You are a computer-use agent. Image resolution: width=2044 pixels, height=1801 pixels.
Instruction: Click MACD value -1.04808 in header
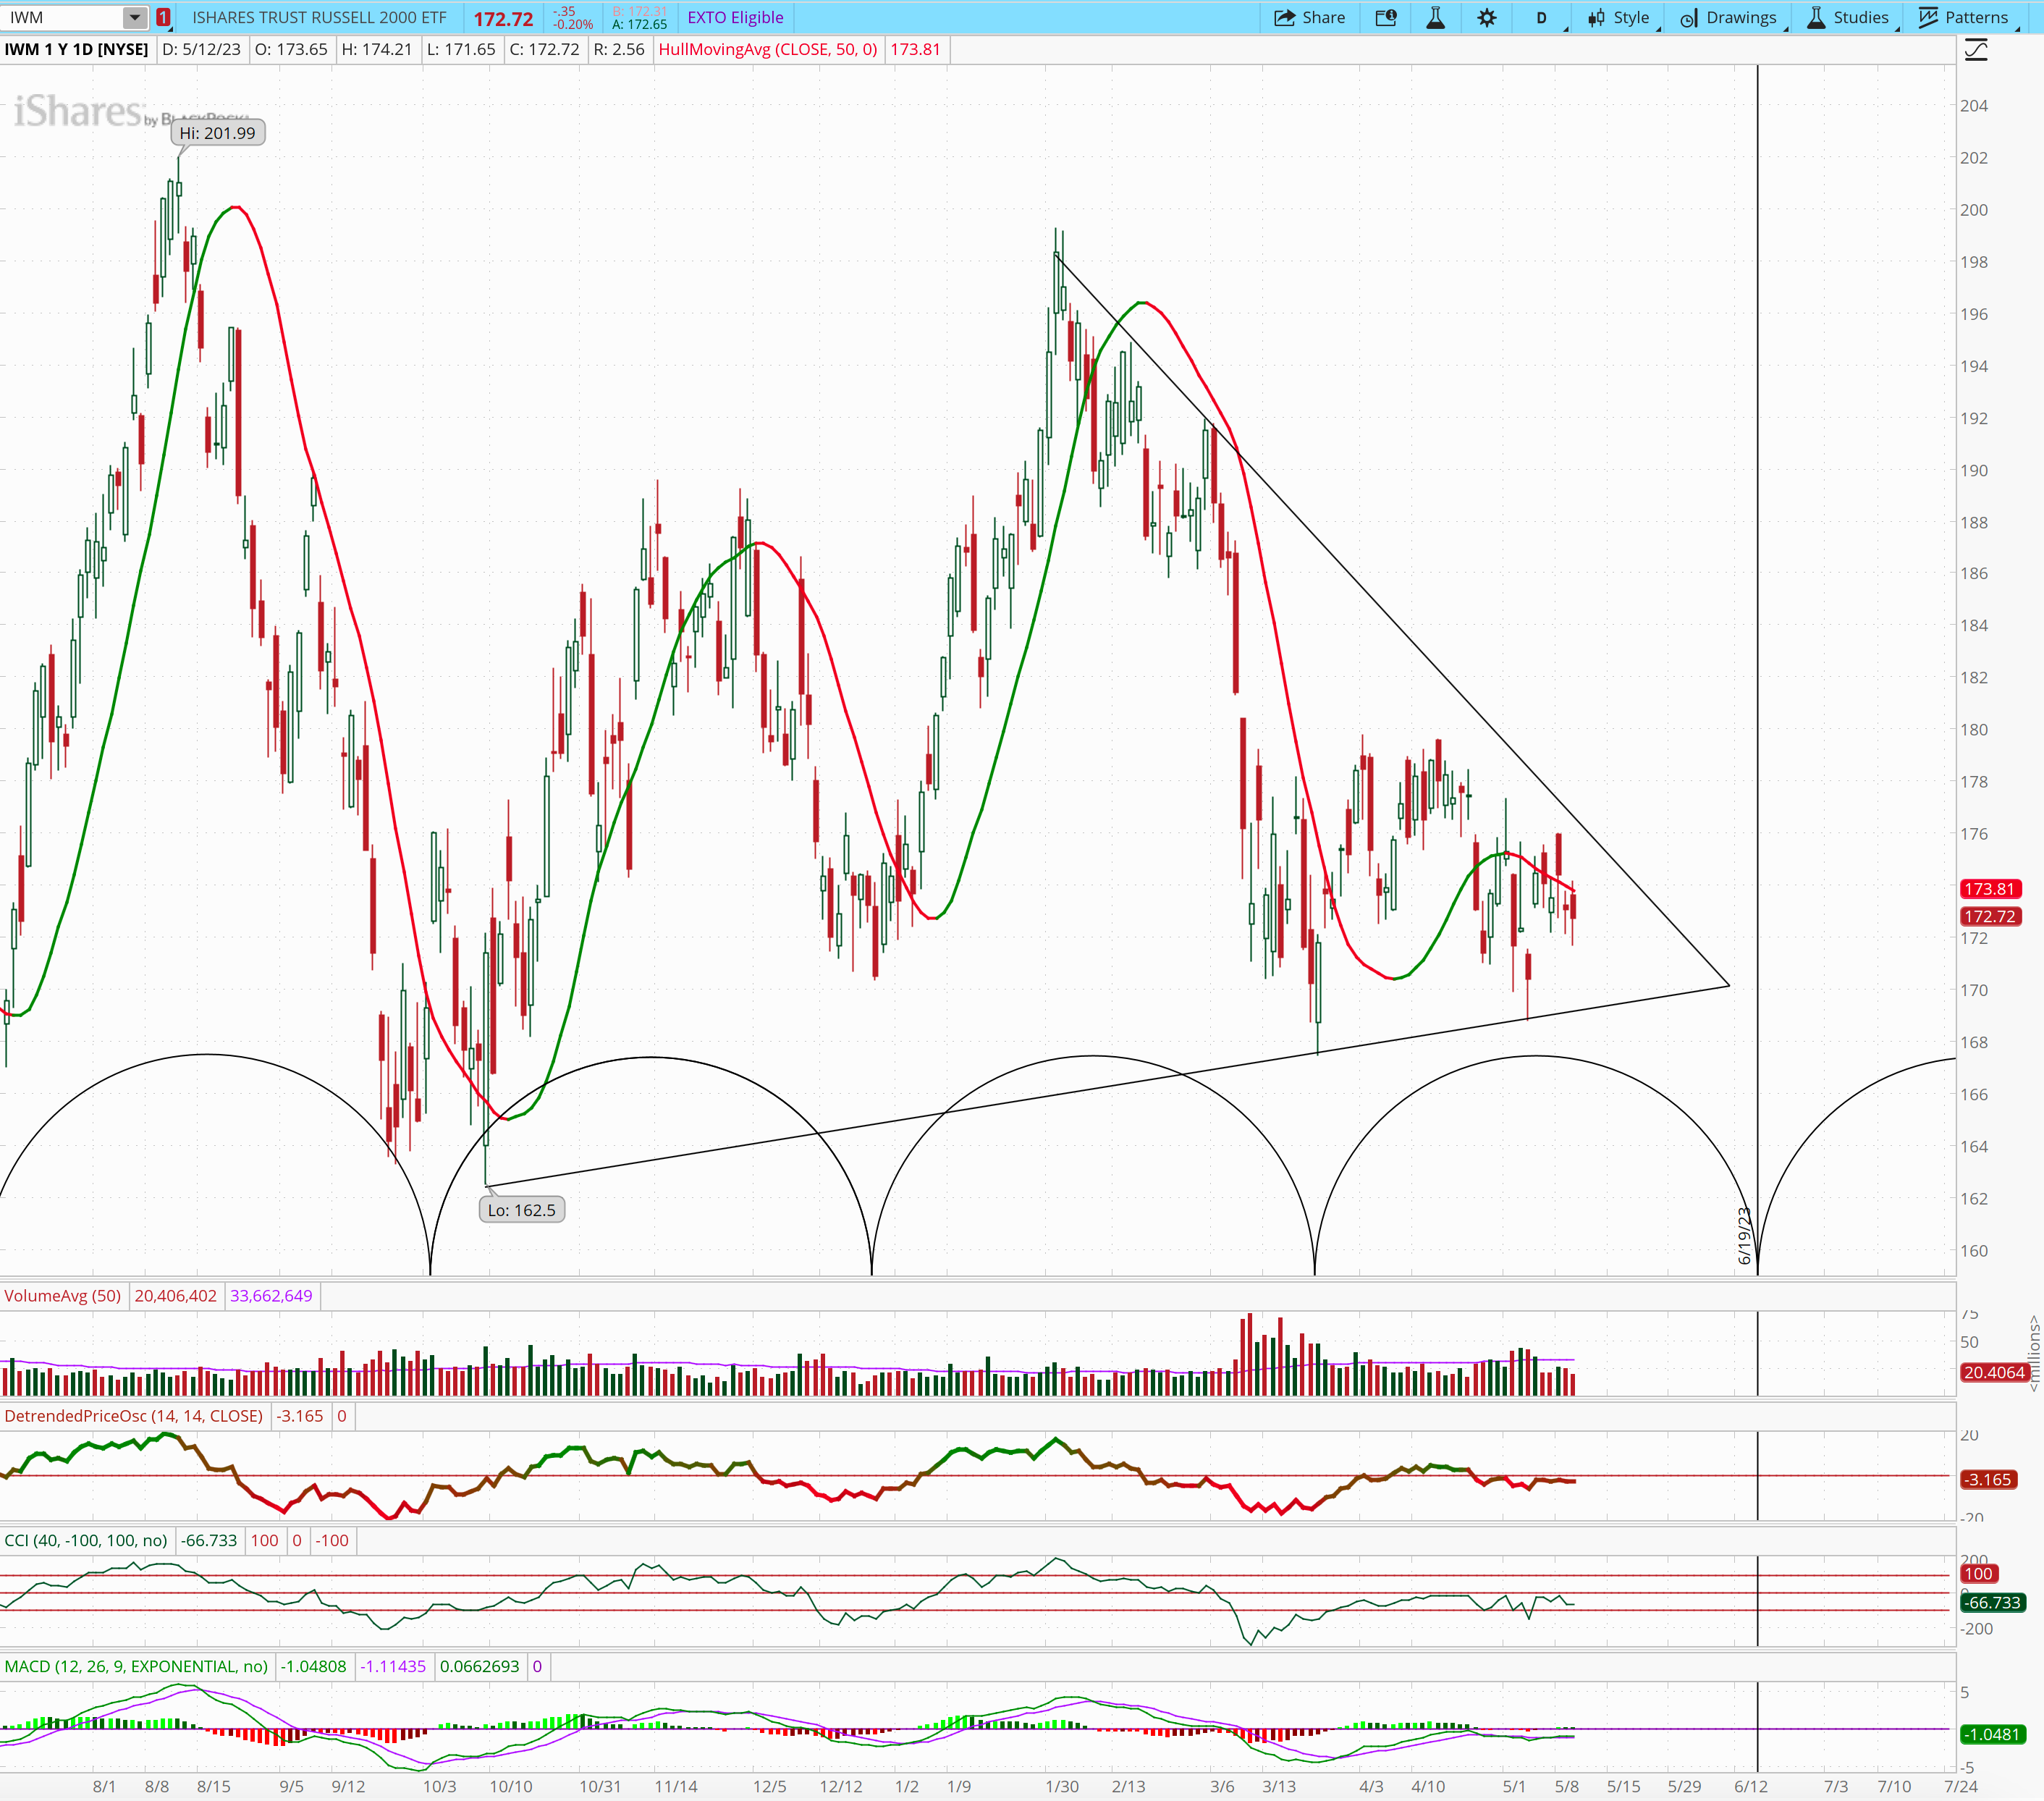click(314, 1666)
